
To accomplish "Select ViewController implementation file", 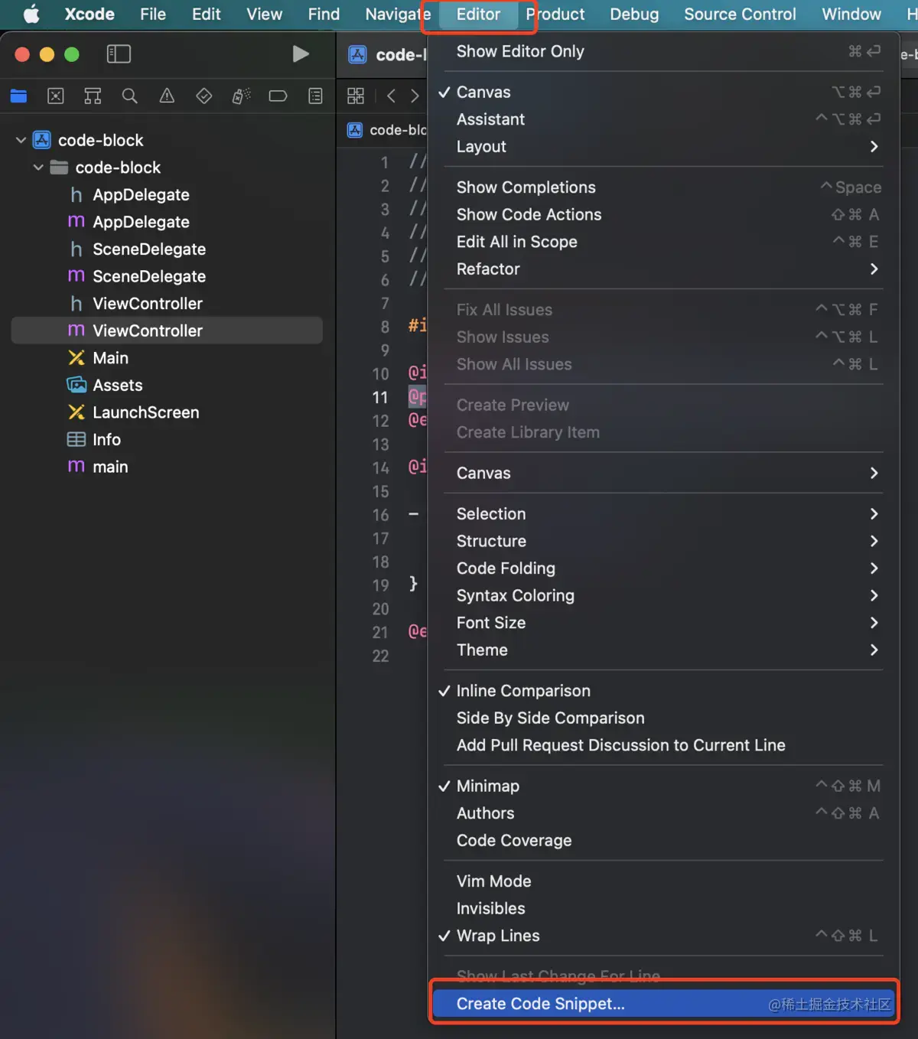I will tap(167, 331).
